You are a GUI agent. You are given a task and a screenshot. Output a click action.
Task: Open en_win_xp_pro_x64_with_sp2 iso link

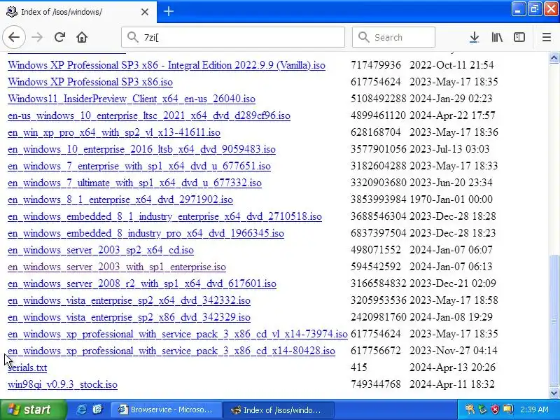pos(114,132)
